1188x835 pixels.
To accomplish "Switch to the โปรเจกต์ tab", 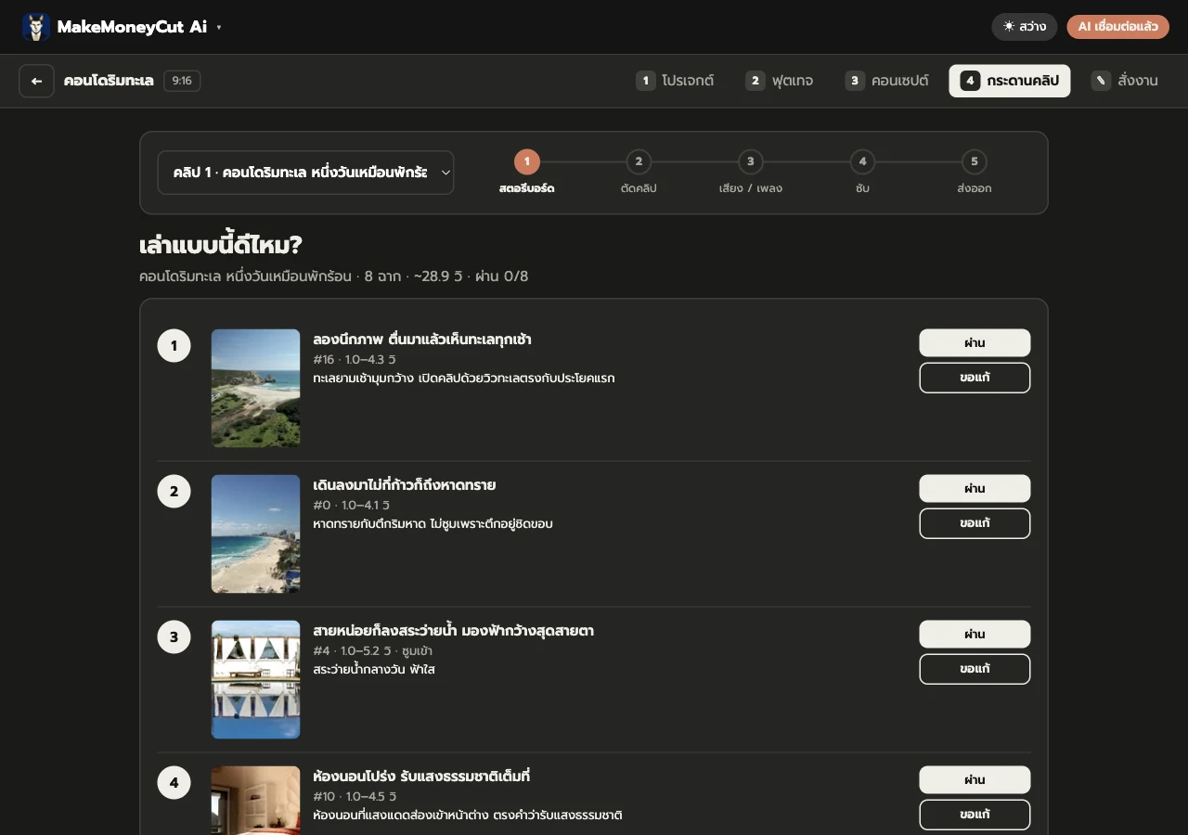I will [675, 81].
